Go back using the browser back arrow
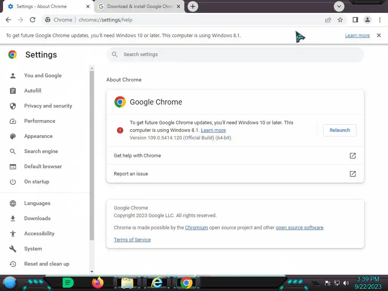Image resolution: width=388 pixels, height=291 pixels. 8,20
